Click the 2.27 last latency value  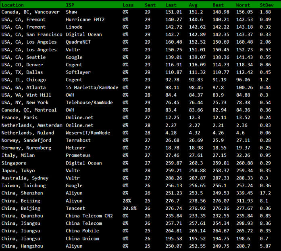click(171, 125)
